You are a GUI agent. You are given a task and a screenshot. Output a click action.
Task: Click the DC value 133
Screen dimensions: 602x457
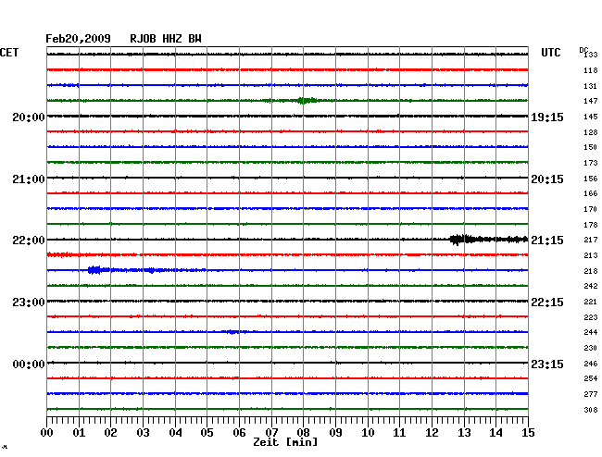[591, 55]
